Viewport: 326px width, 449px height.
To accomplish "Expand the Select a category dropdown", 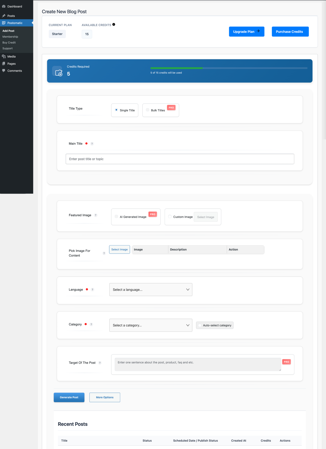I will point(151,325).
